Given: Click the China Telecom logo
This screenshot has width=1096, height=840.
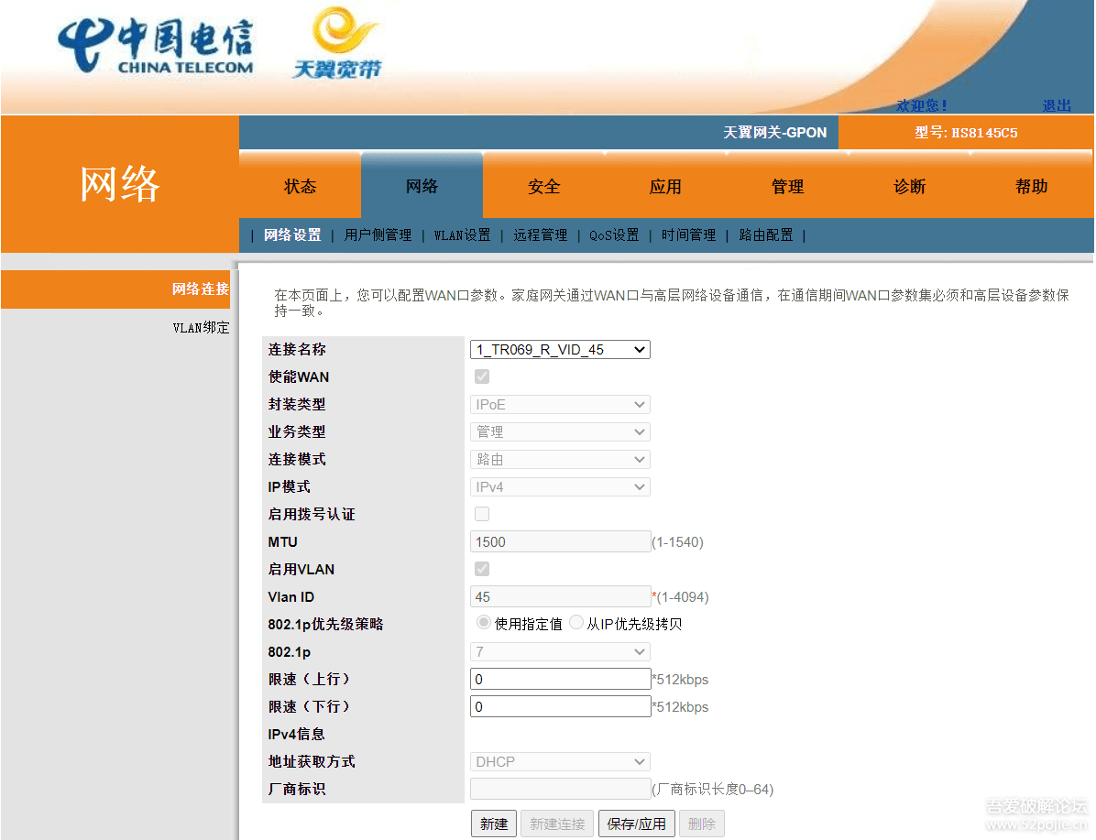Looking at the screenshot, I should [x=155, y=47].
